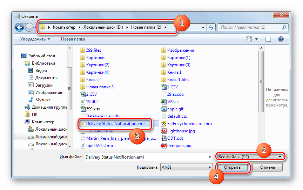
Task: Click Локальный диск (D:) in the breadcrumb
Action: point(103,27)
